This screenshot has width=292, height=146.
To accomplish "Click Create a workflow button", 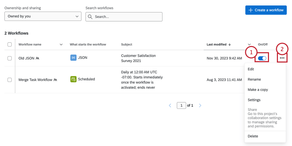I will 266,10.
